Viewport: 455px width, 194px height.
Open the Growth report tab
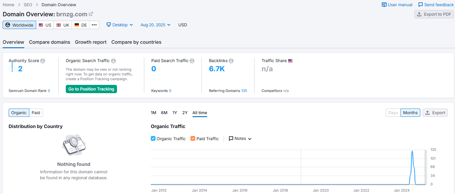[91, 42]
